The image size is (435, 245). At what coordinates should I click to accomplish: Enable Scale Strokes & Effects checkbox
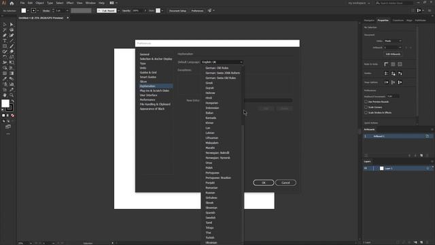point(366,112)
